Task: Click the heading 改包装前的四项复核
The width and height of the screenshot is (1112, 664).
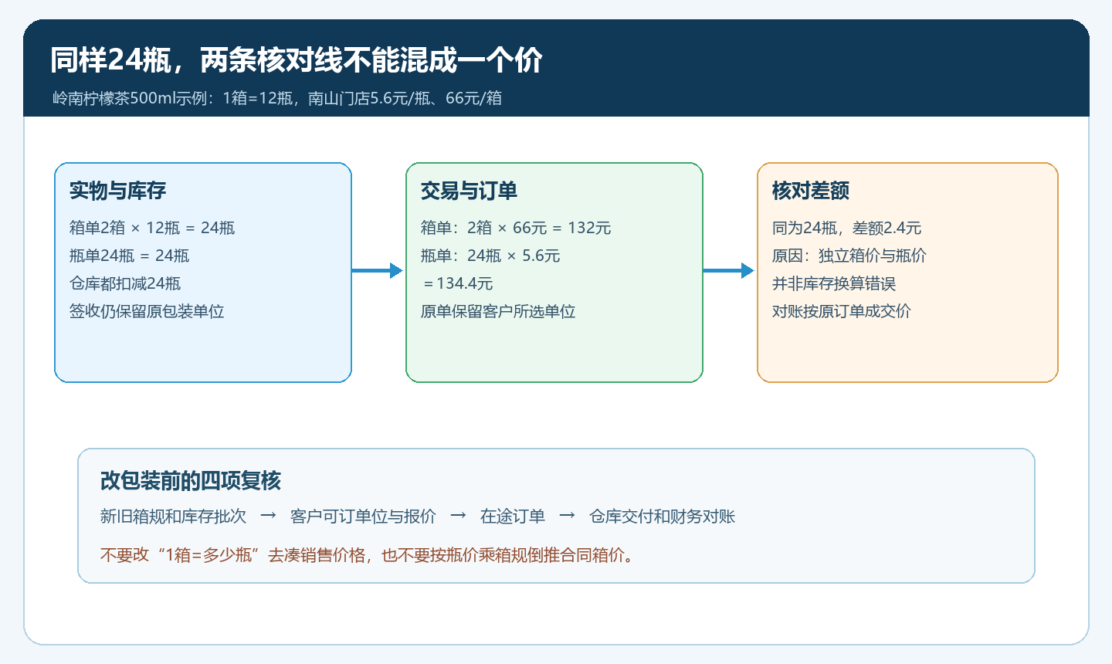Action: click(191, 481)
